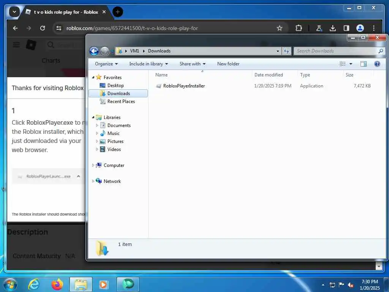Open Chrome tab search chevron
The image size is (389, 292).
[14, 12]
